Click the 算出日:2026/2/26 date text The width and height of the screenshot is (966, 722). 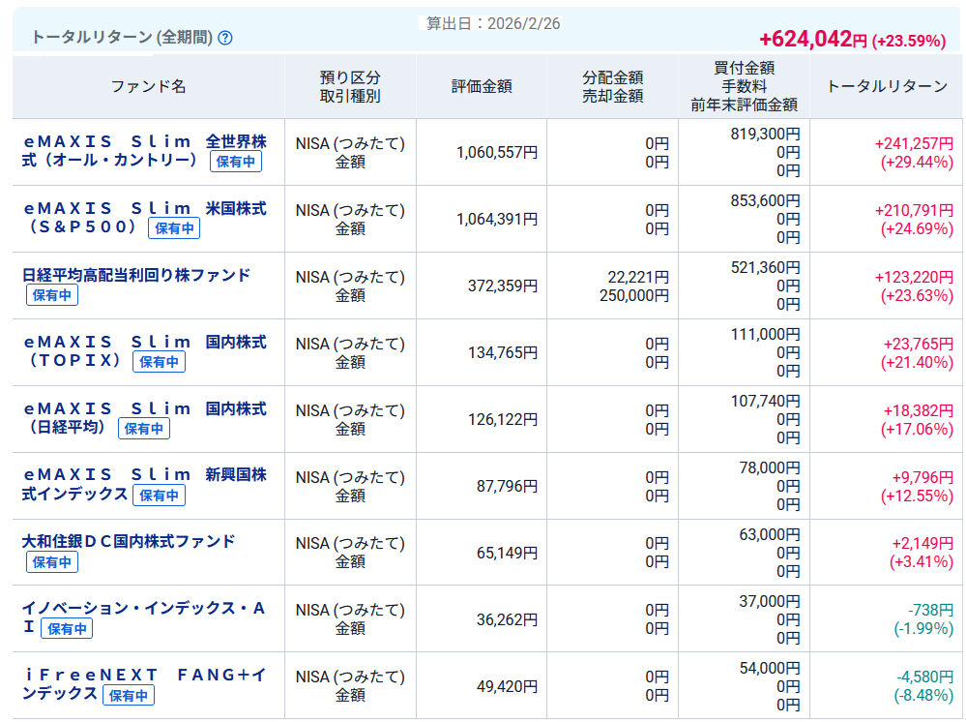[x=493, y=23]
